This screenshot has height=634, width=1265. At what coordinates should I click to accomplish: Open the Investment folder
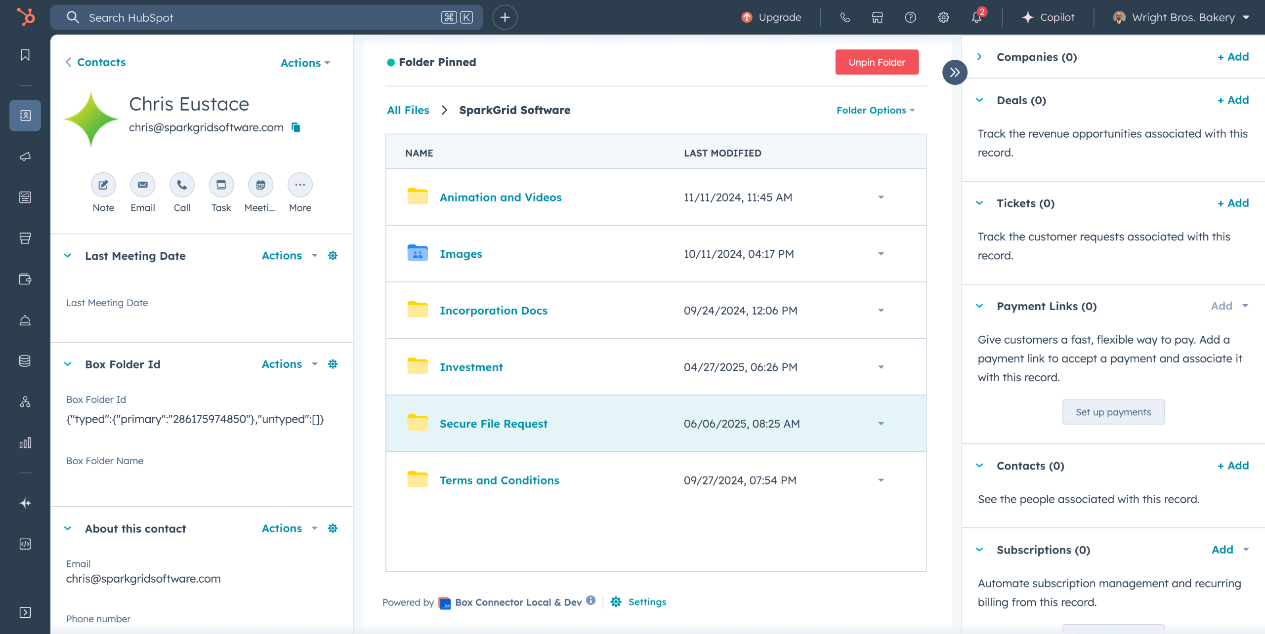(471, 367)
